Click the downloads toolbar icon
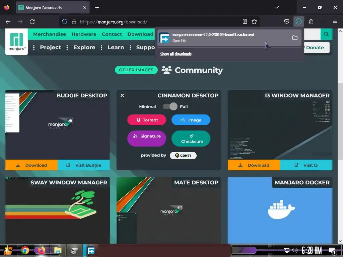The height and width of the screenshot is (257, 343). (298, 21)
